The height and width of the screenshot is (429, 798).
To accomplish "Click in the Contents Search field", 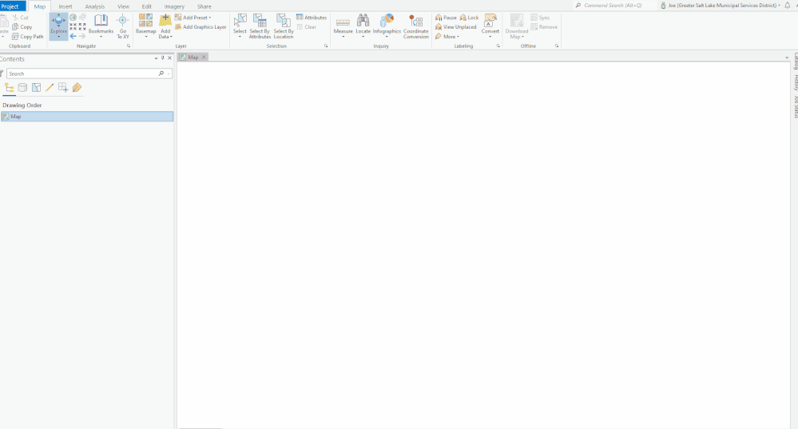I will (x=82, y=73).
